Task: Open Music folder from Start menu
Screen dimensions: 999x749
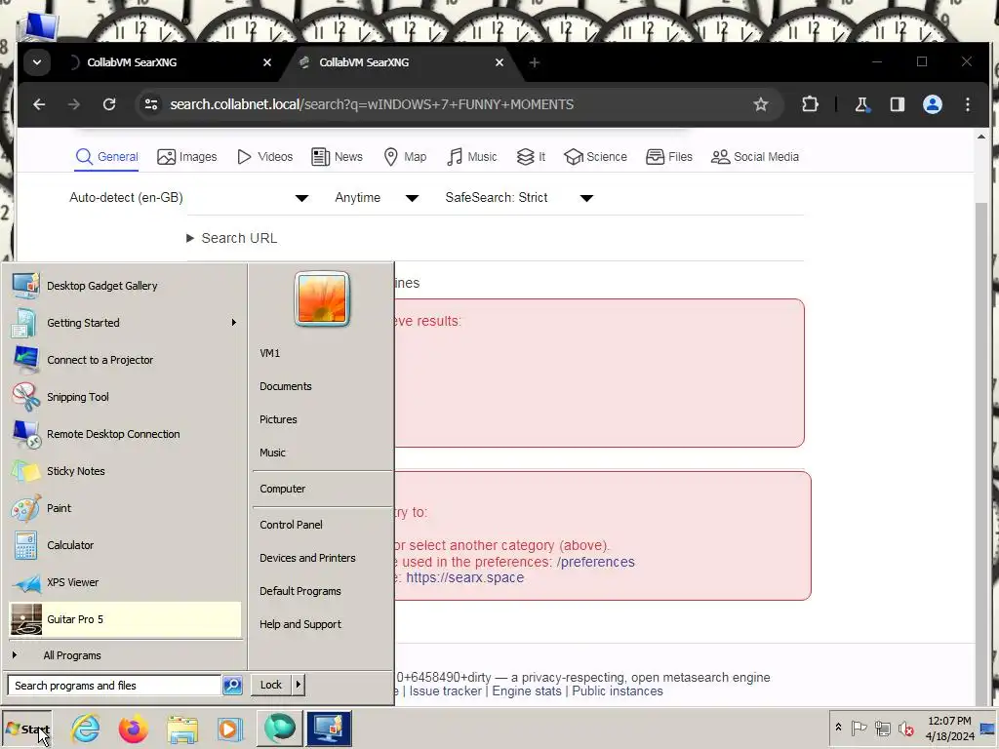Action: pos(272,453)
